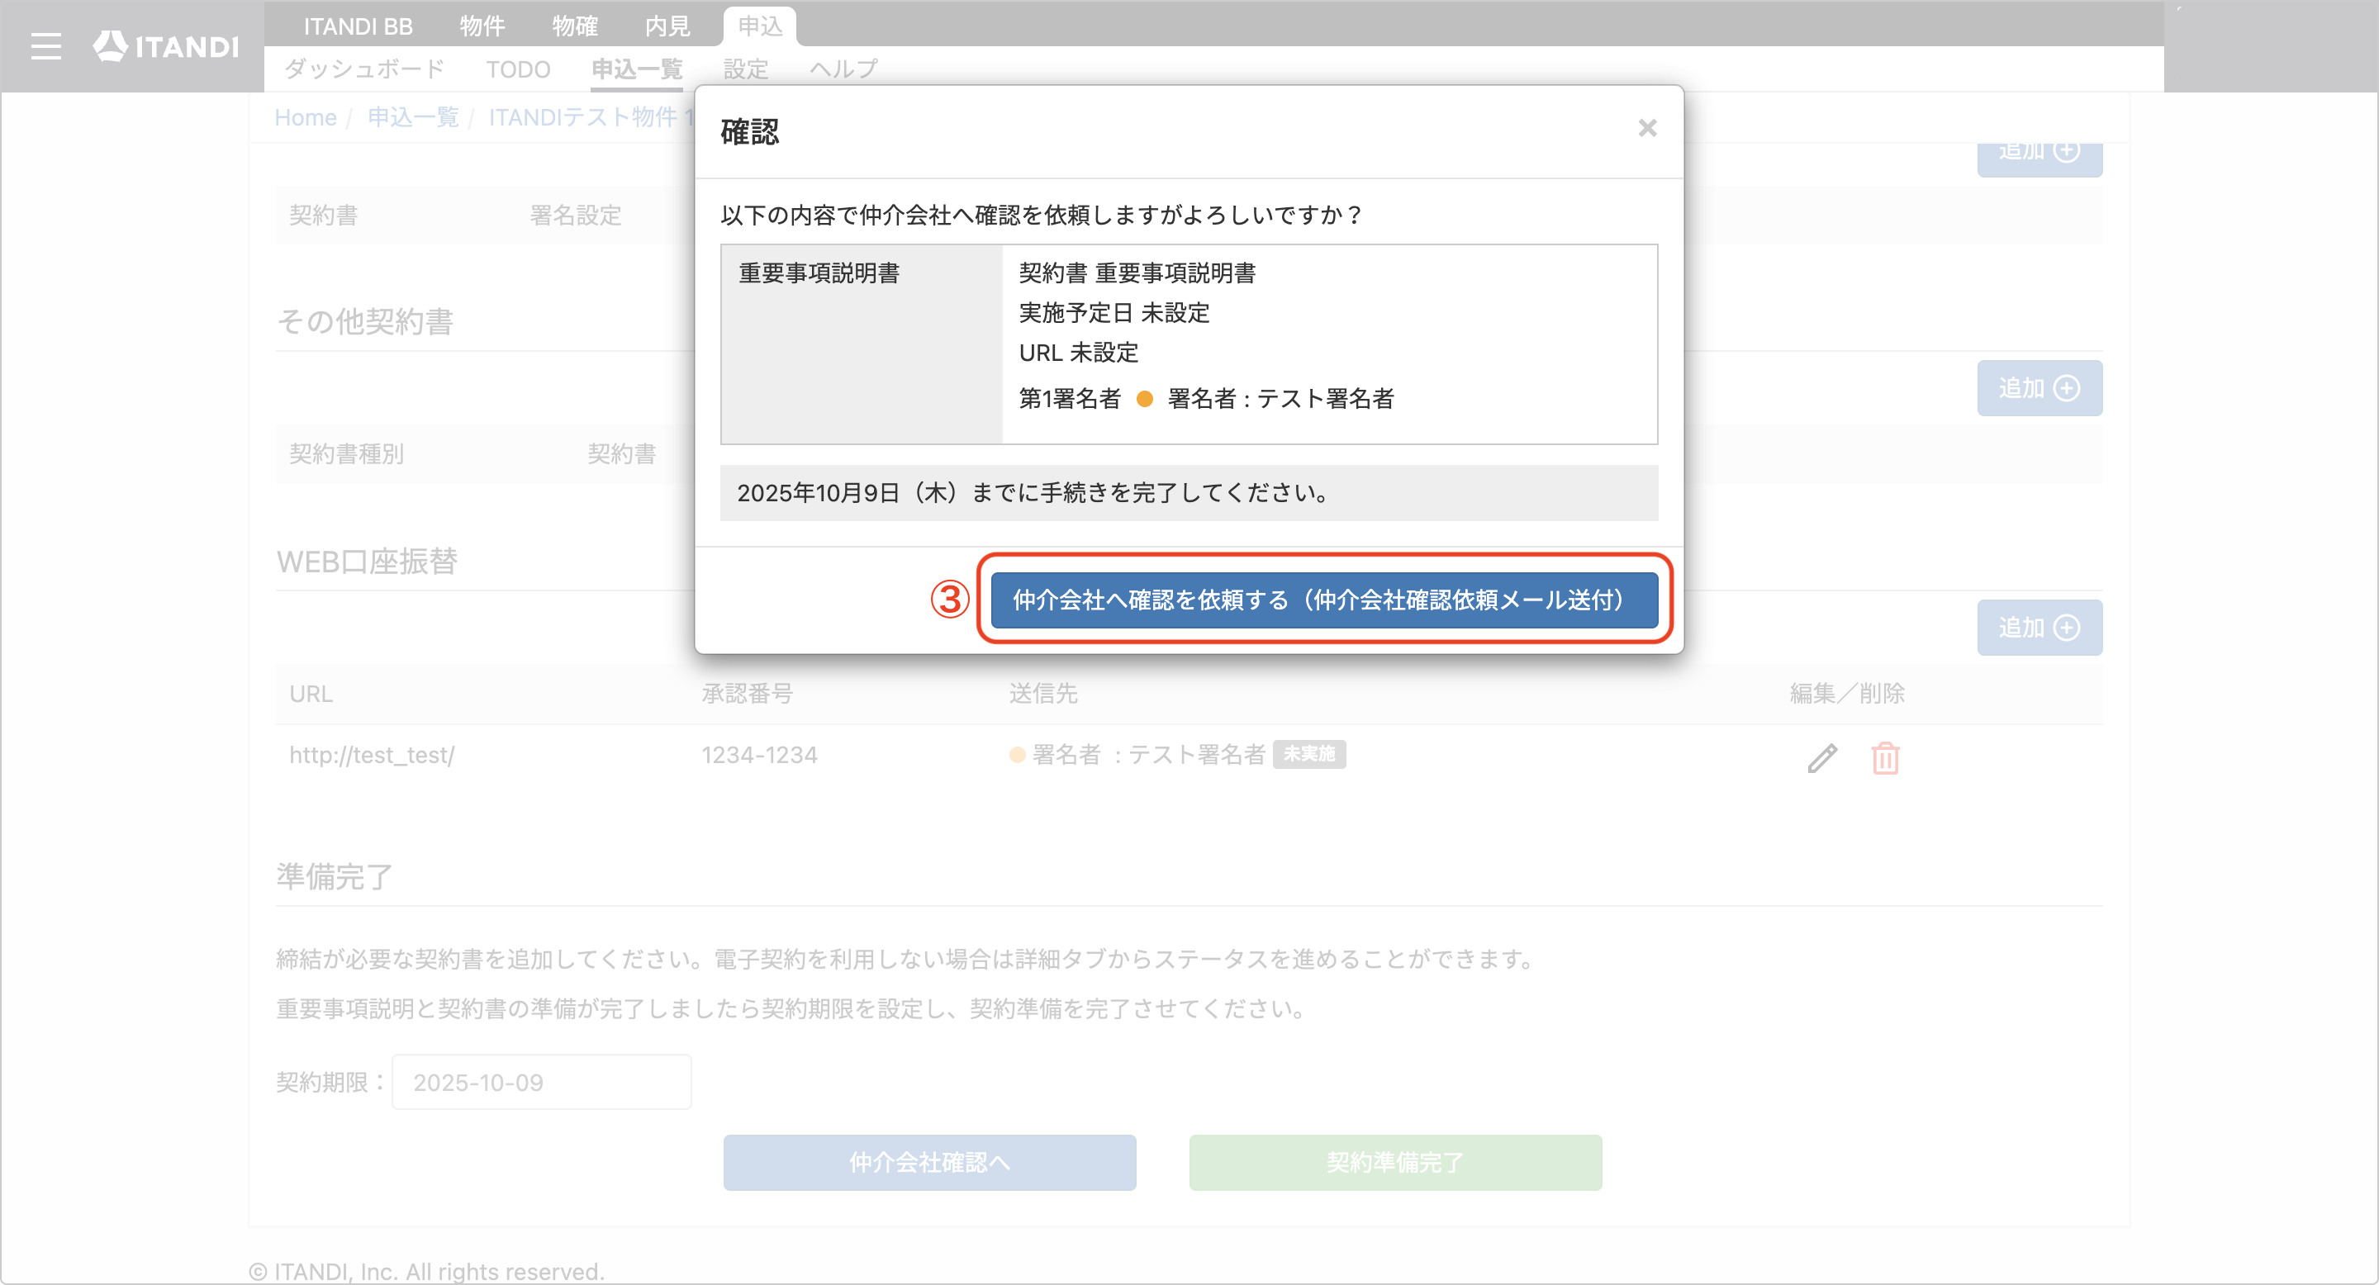This screenshot has width=2379, height=1285.
Task: Click 仲介会社へ確認を依頼する button
Action: 1323,600
